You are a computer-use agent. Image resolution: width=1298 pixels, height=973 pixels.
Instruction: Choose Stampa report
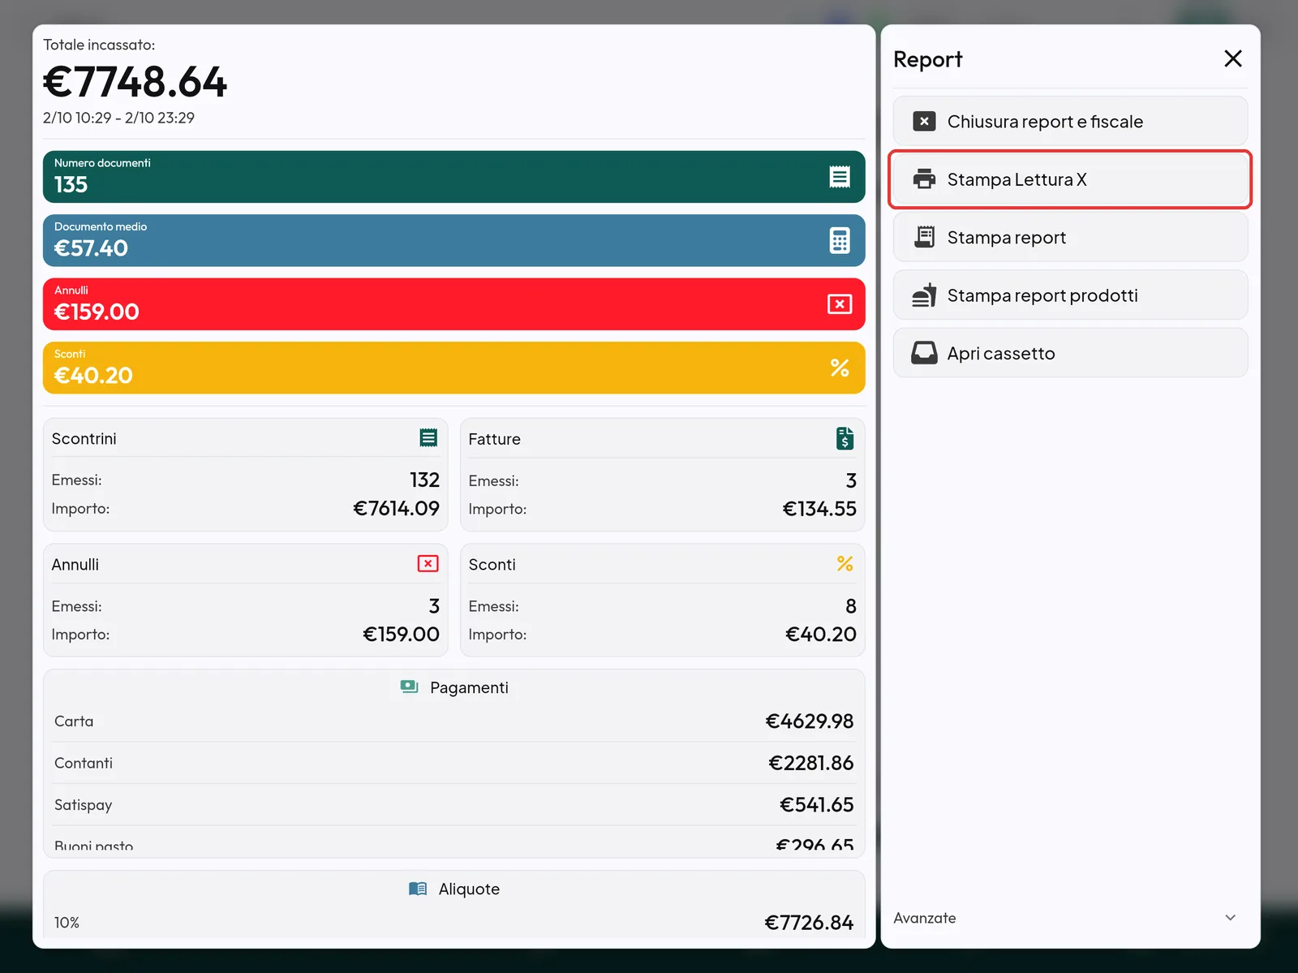1070,237
